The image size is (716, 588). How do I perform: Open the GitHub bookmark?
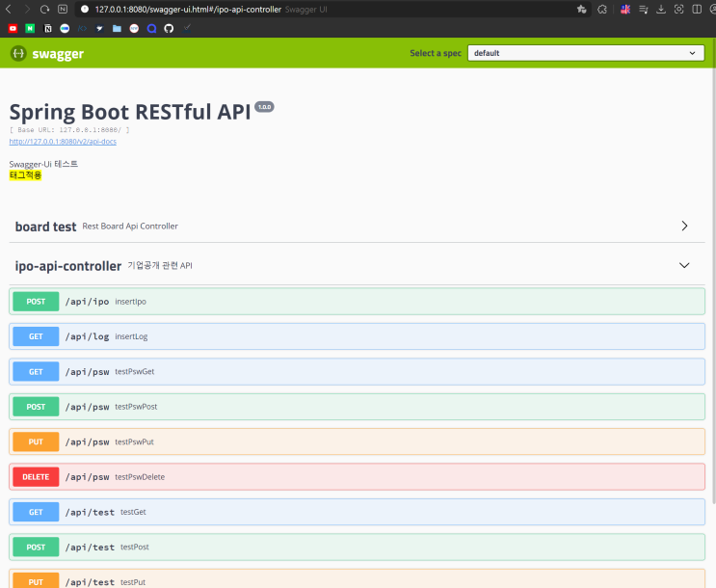click(x=169, y=28)
